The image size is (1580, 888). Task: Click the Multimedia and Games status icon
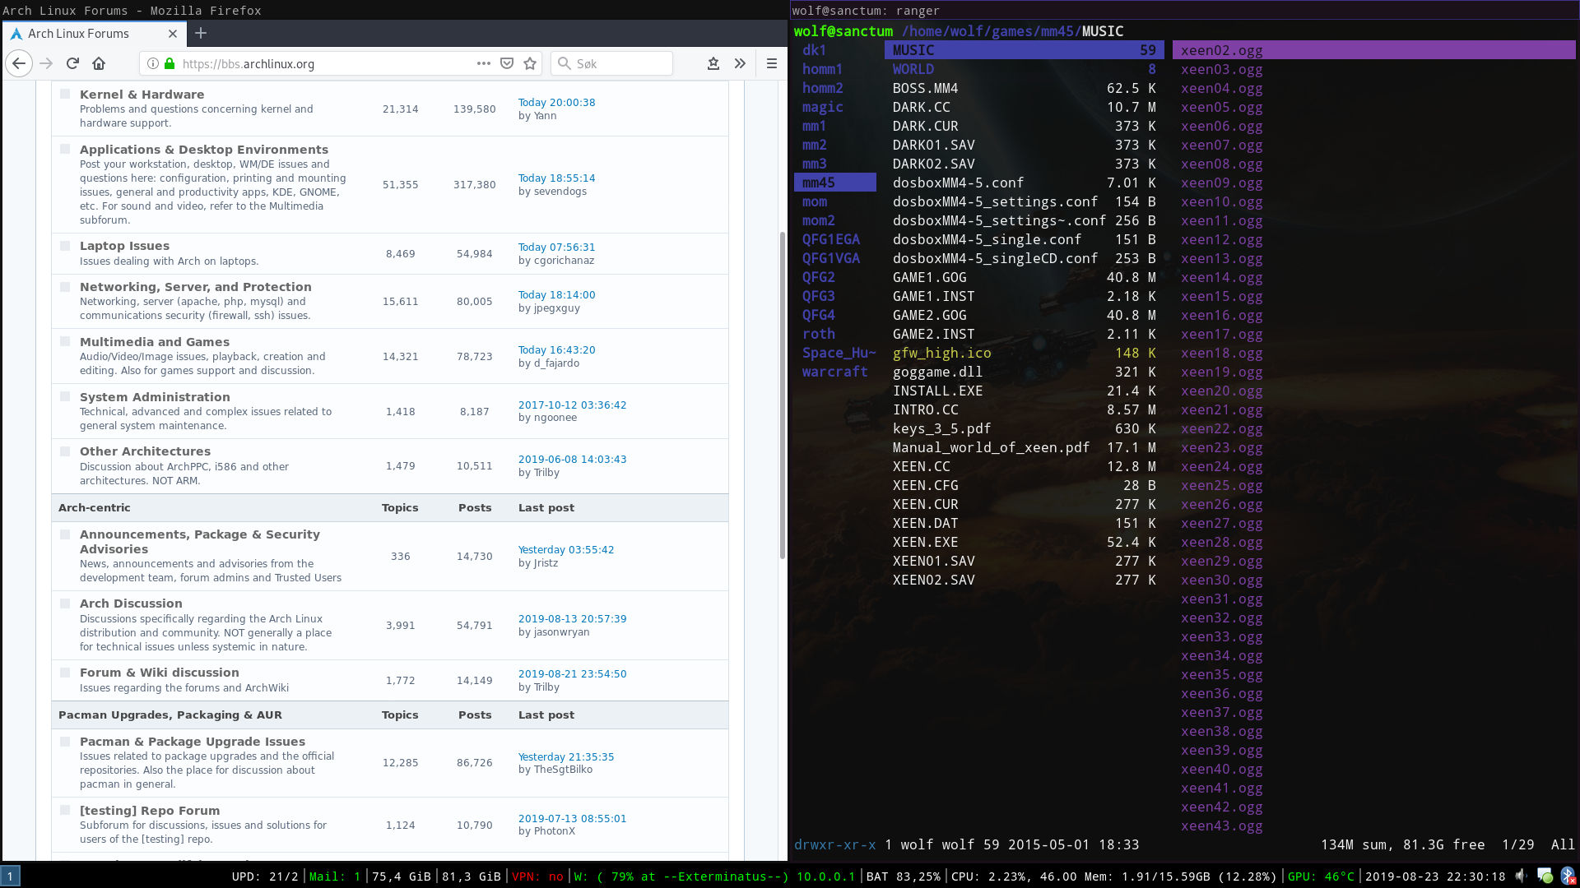click(x=65, y=341)
